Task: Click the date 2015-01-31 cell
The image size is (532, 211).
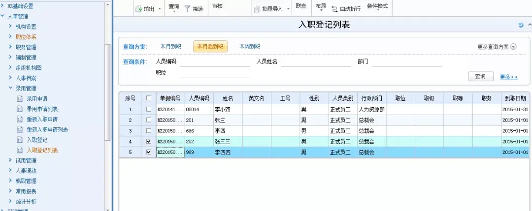Action: pyautogui.click(x=515, y=109)
